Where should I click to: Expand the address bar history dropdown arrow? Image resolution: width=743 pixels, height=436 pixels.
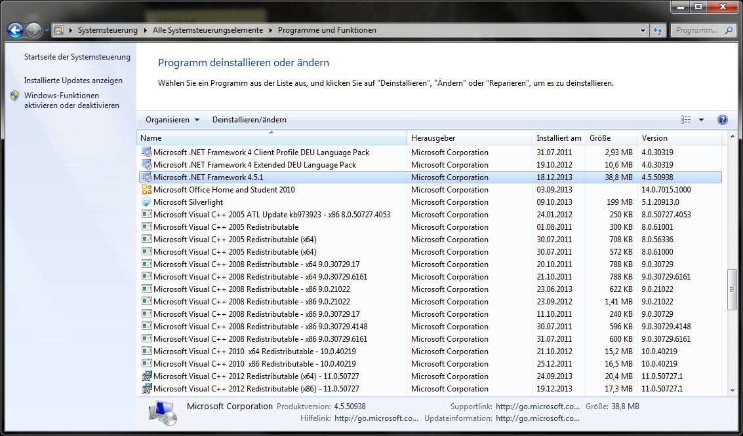click(x=643, y=30)
